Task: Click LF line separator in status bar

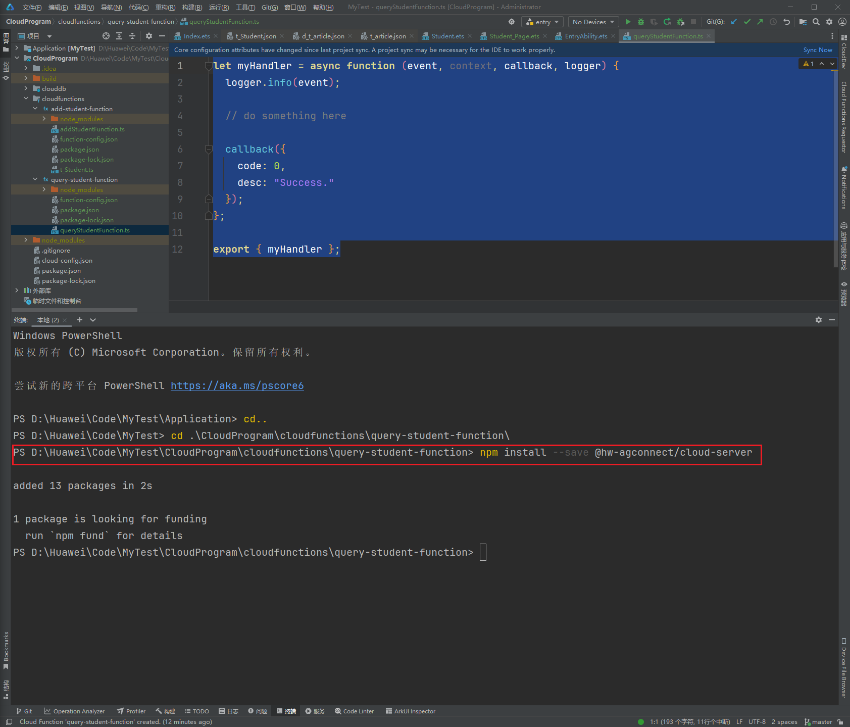Action: pyautogui.click(x=739, y=721)
